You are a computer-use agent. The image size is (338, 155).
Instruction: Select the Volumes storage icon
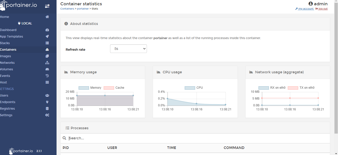click(x=47, y=69)
